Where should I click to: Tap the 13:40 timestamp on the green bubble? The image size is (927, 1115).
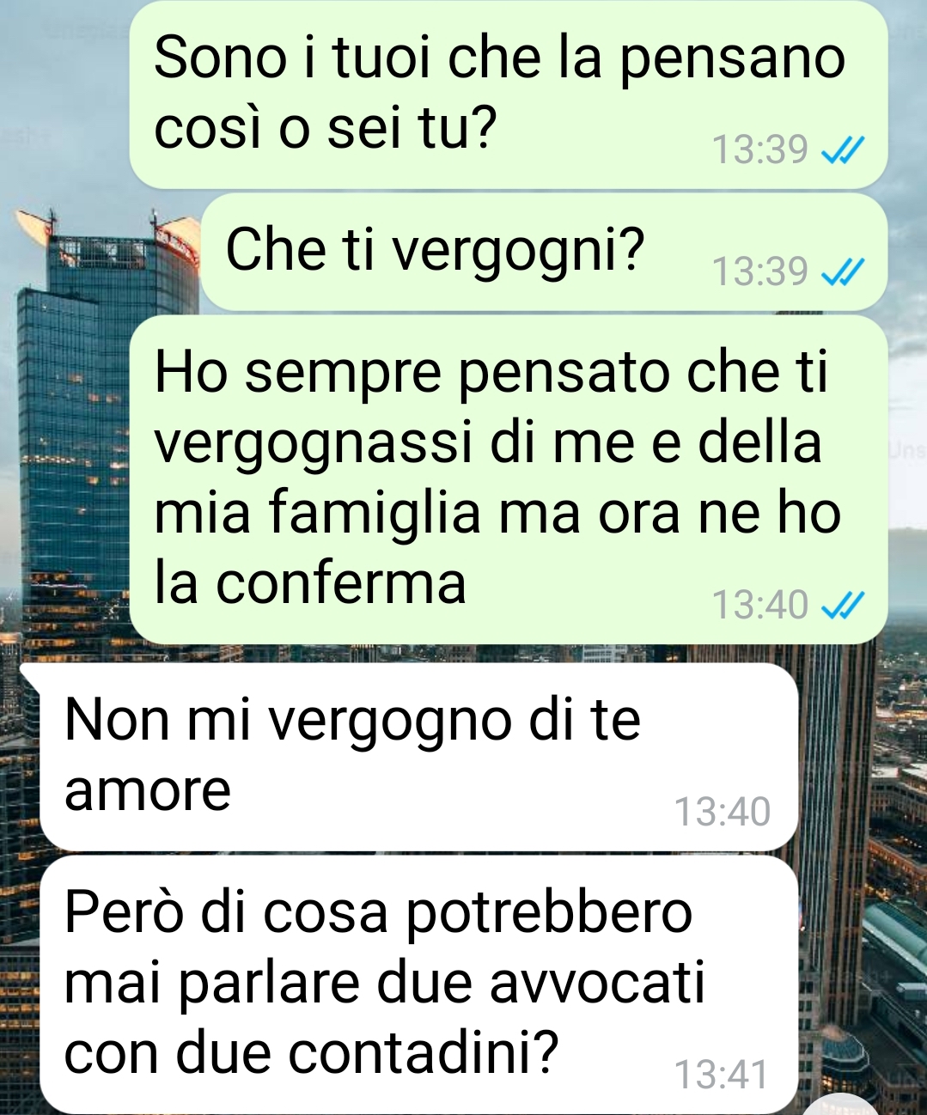point(760,605)
